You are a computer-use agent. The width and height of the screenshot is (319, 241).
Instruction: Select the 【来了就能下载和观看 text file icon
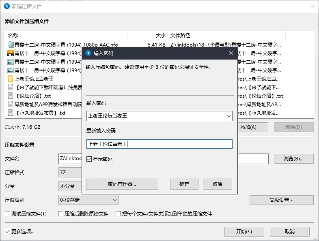11,87
